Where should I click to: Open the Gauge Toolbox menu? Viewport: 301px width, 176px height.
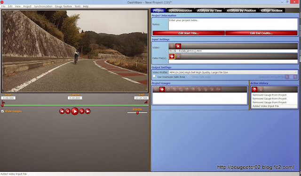click(63, 6)
